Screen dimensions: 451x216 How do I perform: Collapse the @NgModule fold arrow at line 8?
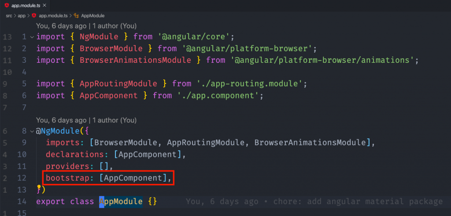pos(32,131)
